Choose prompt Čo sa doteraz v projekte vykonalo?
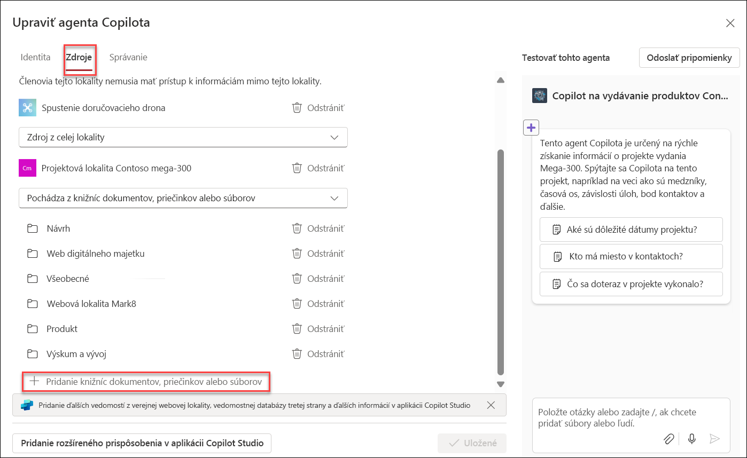This screenshot has height=458, width=747. [631, 284]
